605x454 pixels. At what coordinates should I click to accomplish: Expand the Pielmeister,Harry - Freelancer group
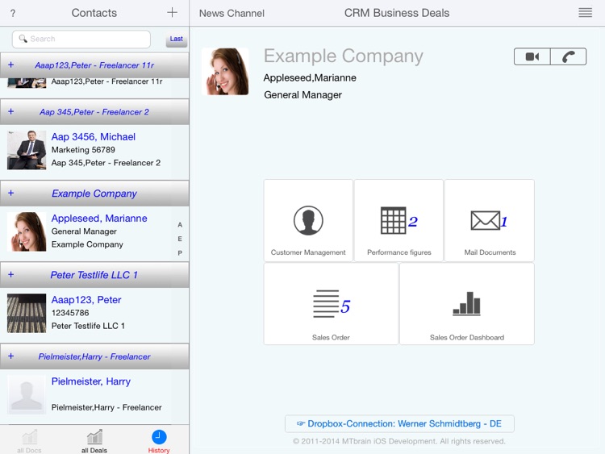(x=10, y=356)
